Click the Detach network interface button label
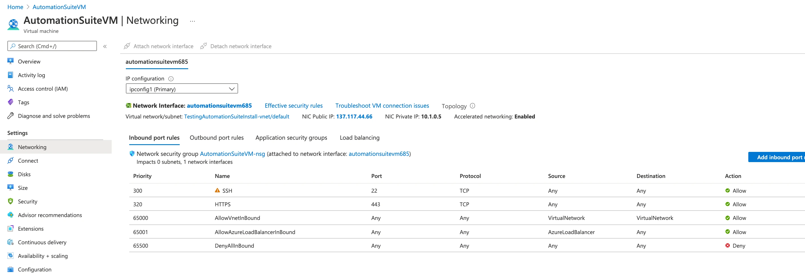Viewport: 805px width, 276px height. tap(241, 46)
